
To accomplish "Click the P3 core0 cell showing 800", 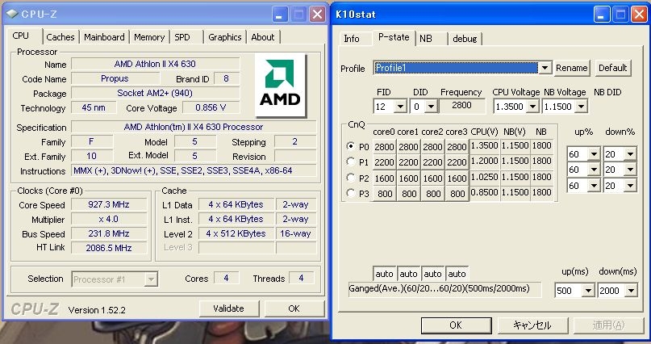I will pyautogui.click(x=384, y=194).
